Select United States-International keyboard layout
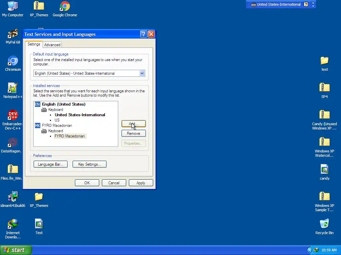 click(80, 115)
